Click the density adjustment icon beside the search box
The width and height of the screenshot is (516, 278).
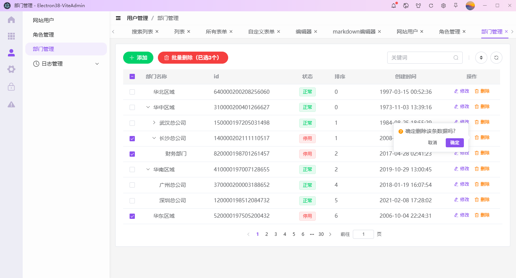[481, 58]
